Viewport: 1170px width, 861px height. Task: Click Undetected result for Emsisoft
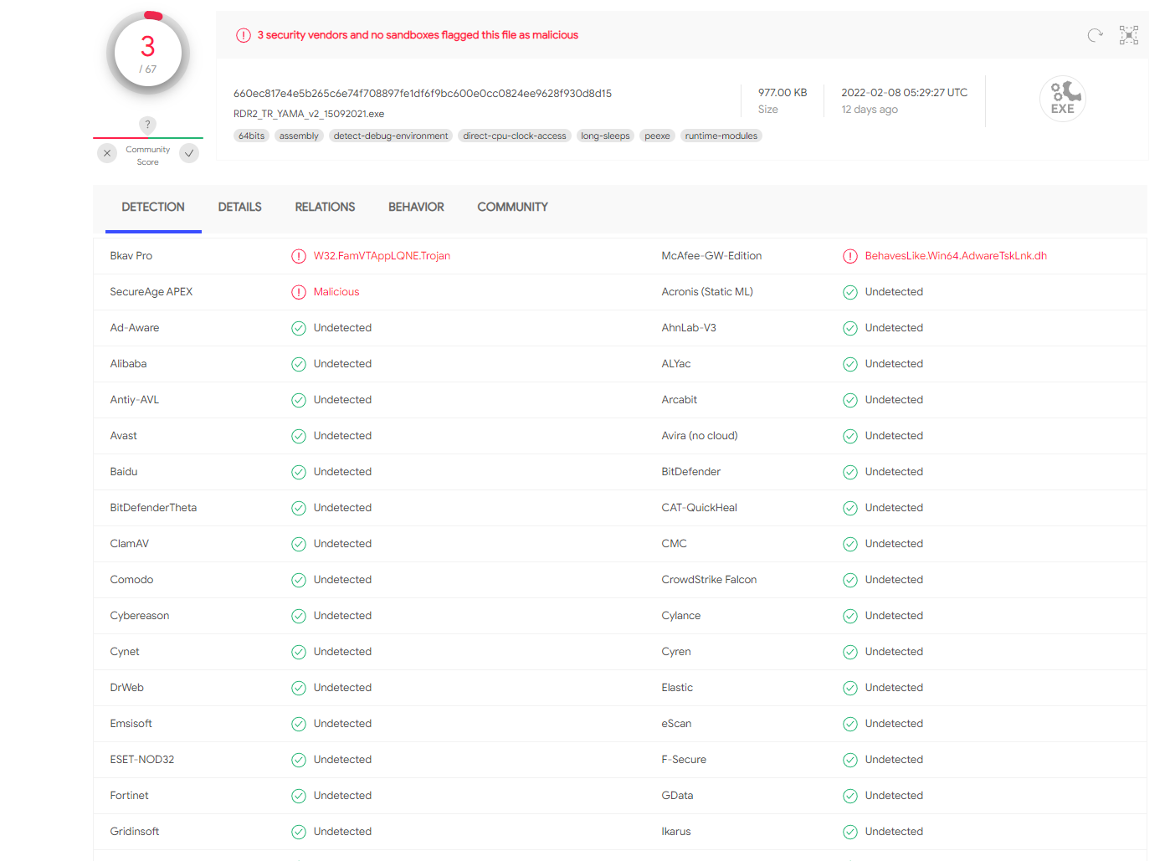tap(342, 724)
